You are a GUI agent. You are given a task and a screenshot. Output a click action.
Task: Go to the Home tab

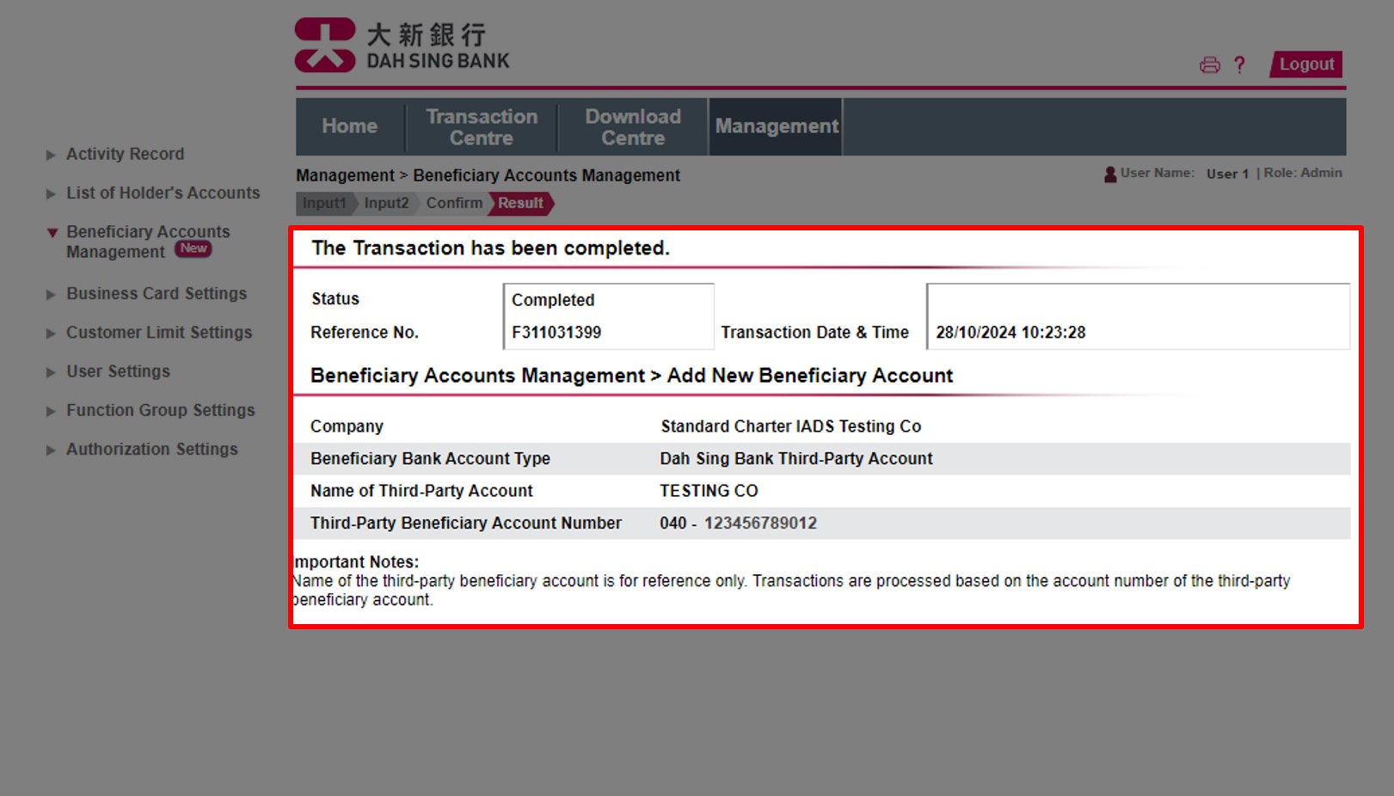click(350, 126)
